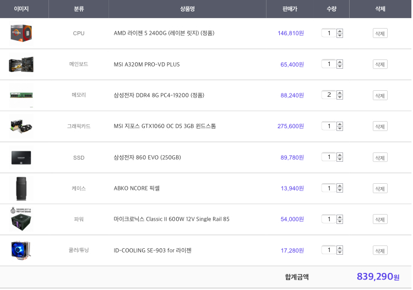This screenshot has width=413, height=290.
Task: Click the AMD Ryzen CPU product image
Action: coord(21,33)
